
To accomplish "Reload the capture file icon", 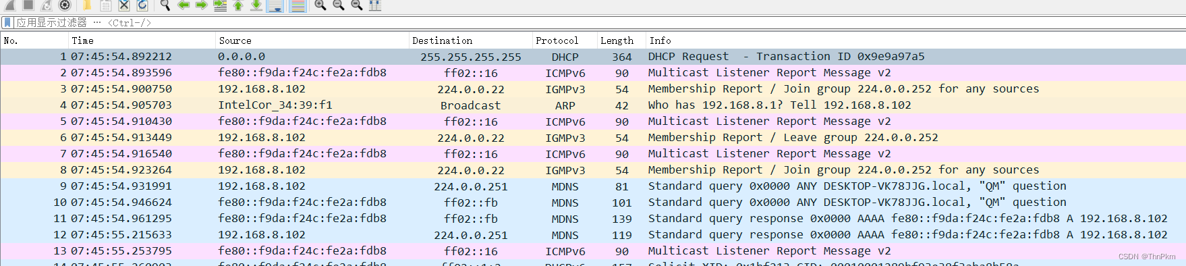I will [142, 5].
